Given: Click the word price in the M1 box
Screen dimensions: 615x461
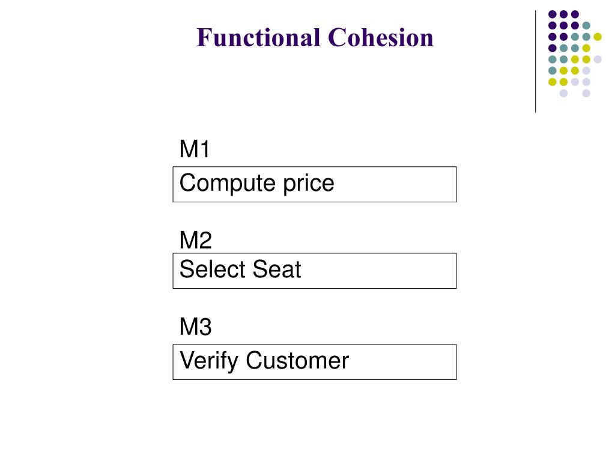Looking at the screenshot, I should [308, 184].
